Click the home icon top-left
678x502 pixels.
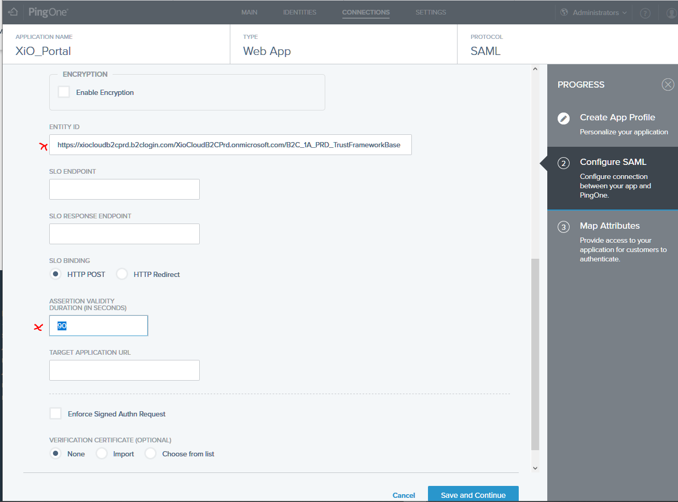12,12
